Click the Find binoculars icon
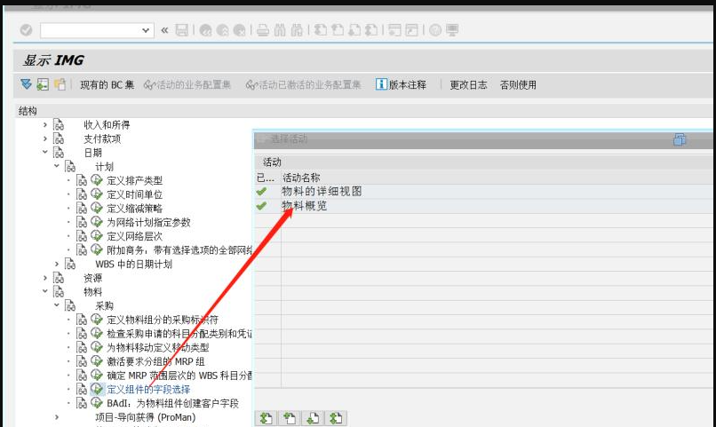This screenshot has width=716, height=427. [x=280, y=30]
